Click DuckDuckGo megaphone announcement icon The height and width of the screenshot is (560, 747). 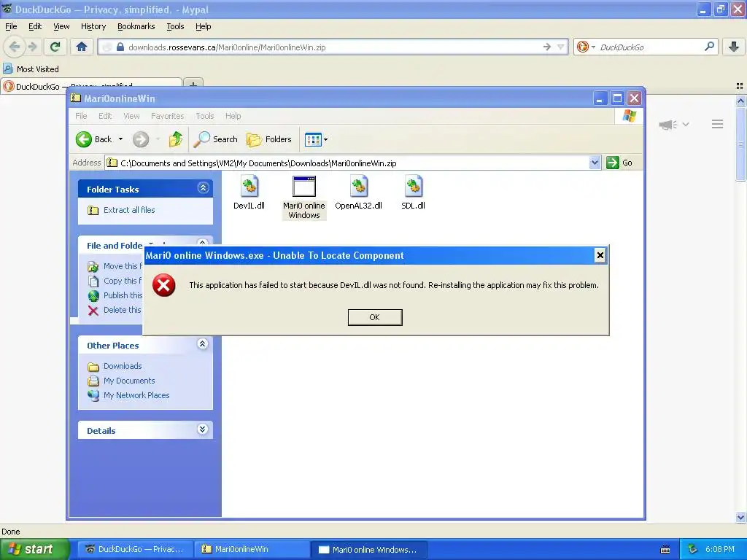pos(668,124)
